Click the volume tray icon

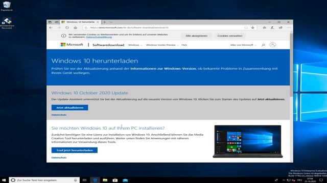pos(294,180)
